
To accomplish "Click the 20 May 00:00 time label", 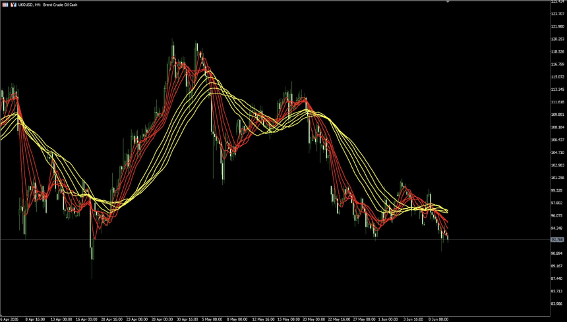I will [313, 319].
